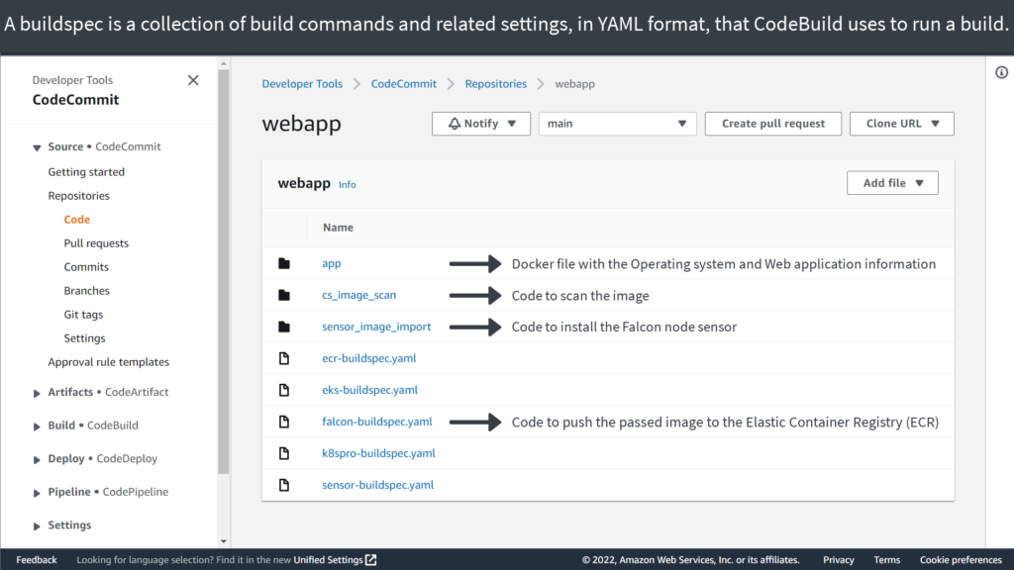The width and height of the screenshot is (1014, 570).
Task: Expand the Artifacts CodeArtifact section
Action: (37, 392)
